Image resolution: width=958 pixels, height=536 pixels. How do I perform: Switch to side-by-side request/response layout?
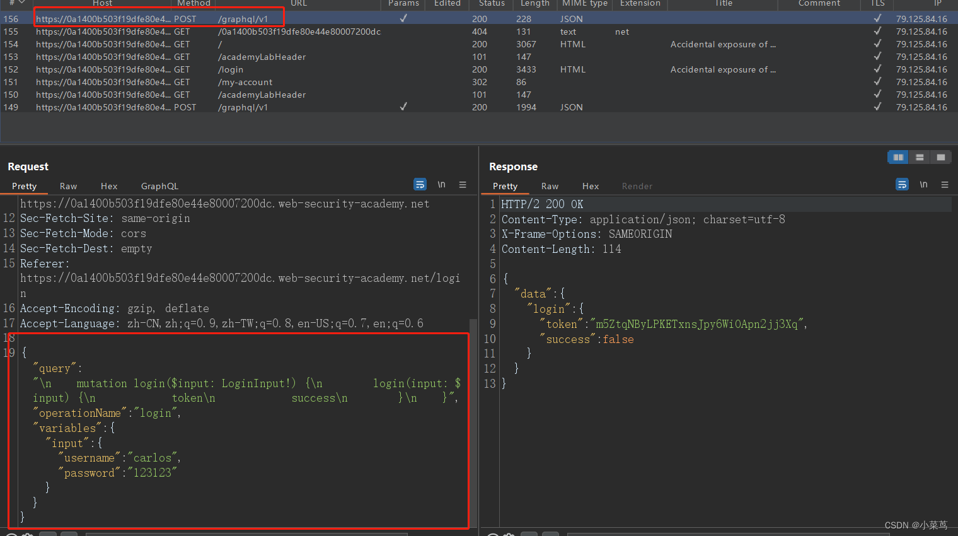coord(898,157)
